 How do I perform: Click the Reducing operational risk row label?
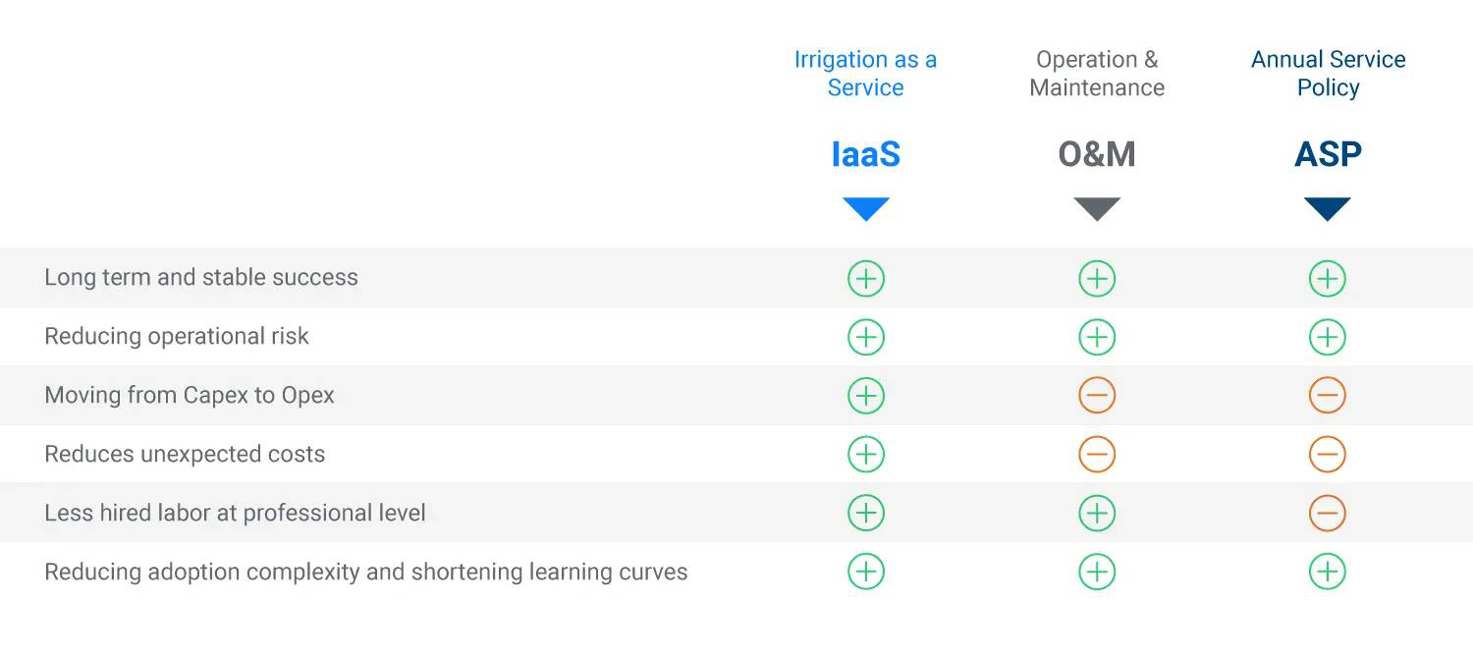tap(177, 337)
